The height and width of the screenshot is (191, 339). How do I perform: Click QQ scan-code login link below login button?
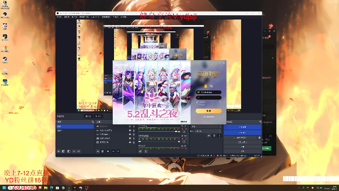pos(208,117)
